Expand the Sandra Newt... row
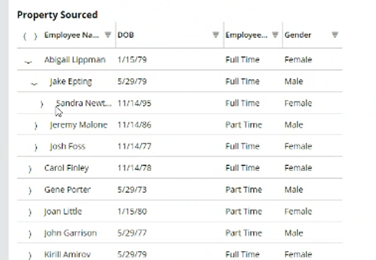The image size is (376, 260). coord(42,104)
